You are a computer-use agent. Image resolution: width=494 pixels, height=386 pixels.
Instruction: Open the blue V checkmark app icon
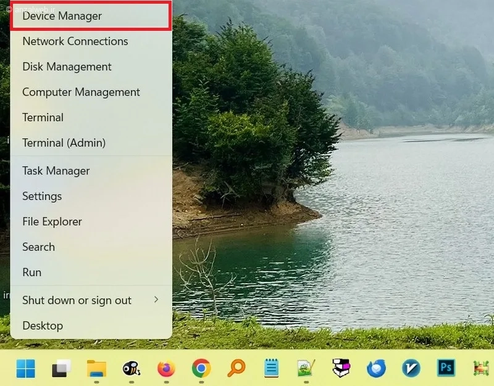[411, 368]
